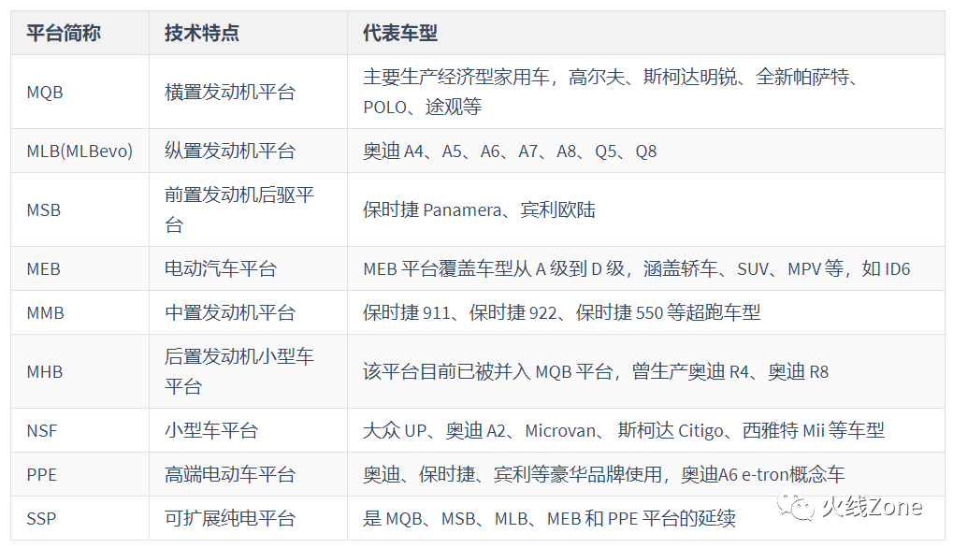Click the 后置发动机小型车平台 cell
This screenshot has width=953, height=548.
(248, 371)
